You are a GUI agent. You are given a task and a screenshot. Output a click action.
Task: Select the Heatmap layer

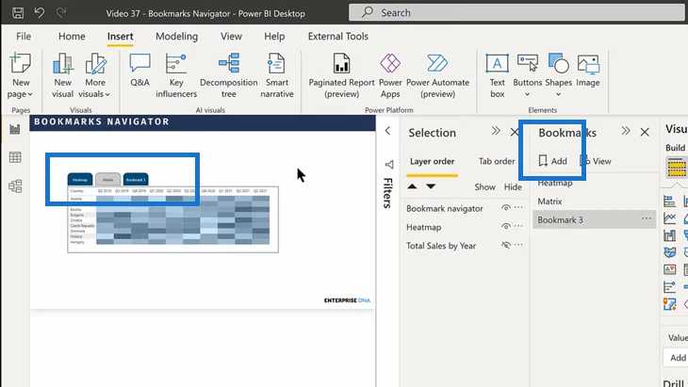pos(423,227)
